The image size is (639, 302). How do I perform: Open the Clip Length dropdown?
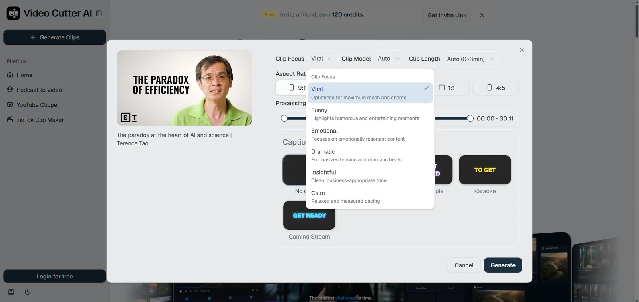pyautogui.click(x=470, y=59)
